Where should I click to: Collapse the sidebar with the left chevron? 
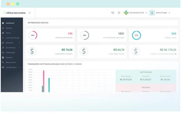tap(30, 13)
